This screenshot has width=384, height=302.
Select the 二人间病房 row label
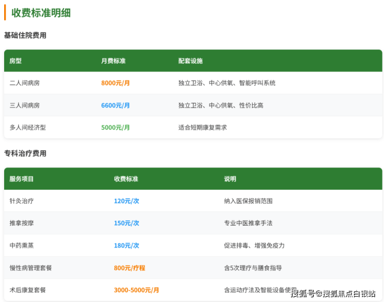24,83
